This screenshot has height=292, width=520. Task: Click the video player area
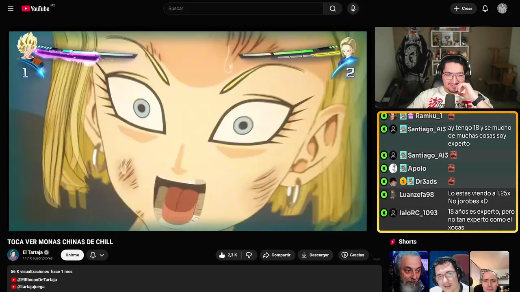click(188, 131)
